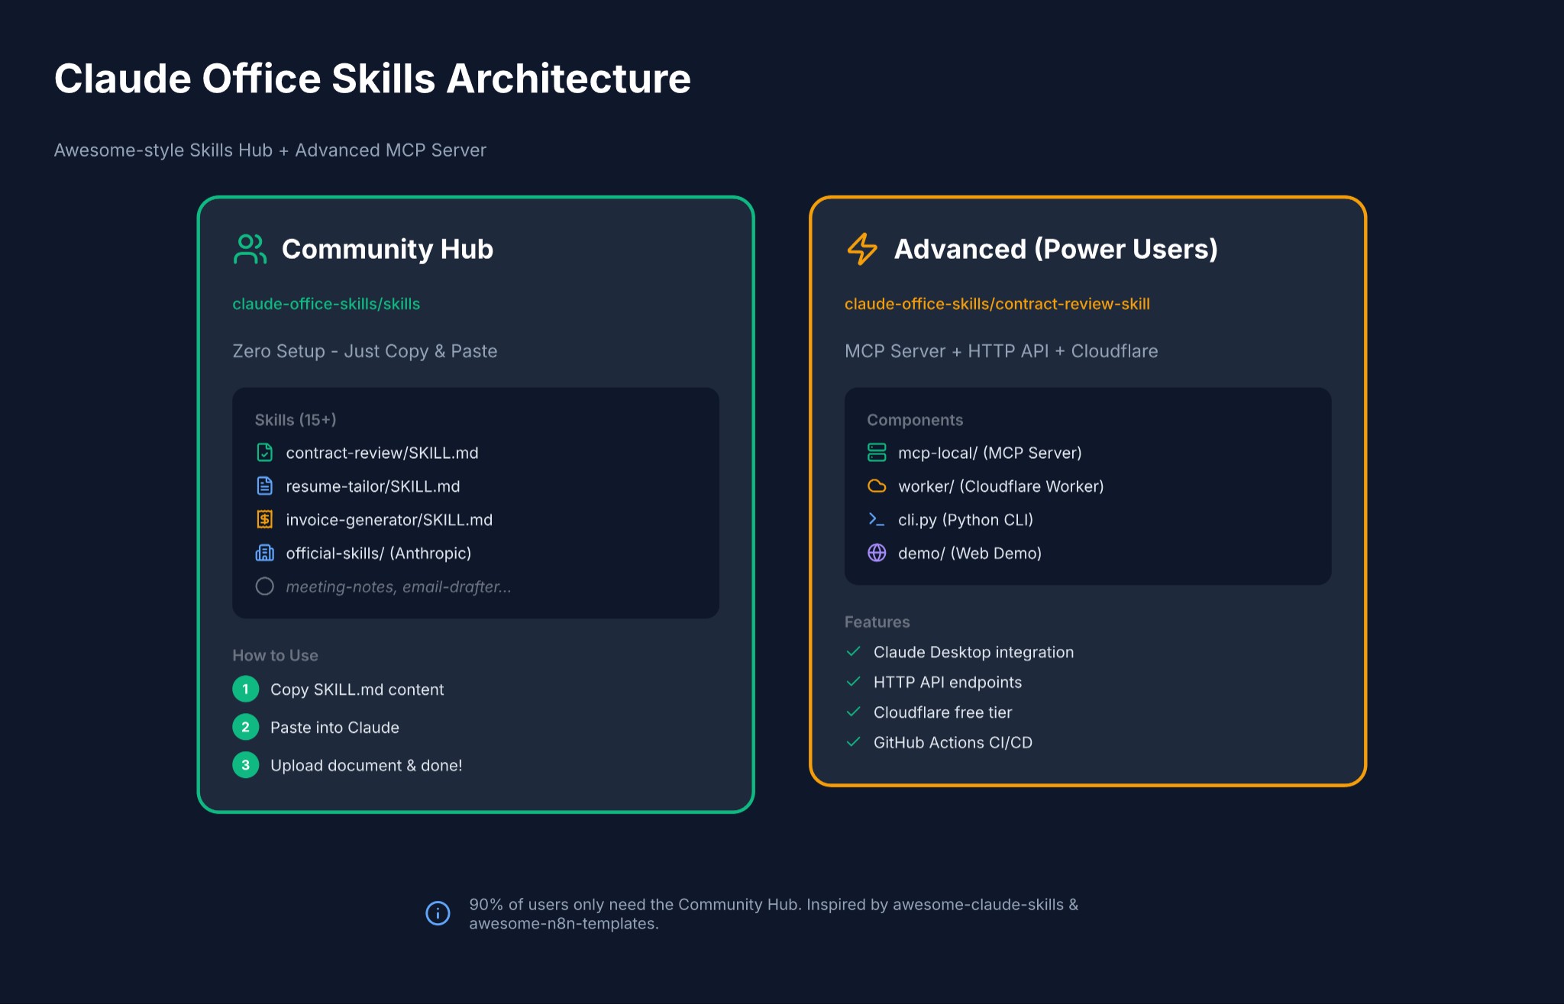Click HTTP API endpoints feature text
This screenshot has height=1004, width=1564.
click(x=948, y=683)
